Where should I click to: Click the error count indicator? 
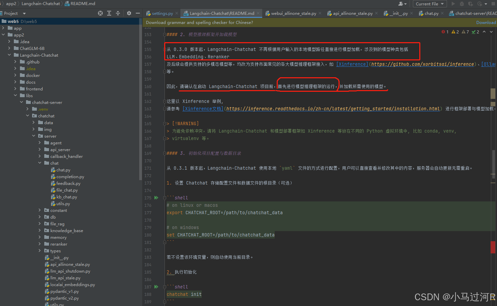coord(445,32)
